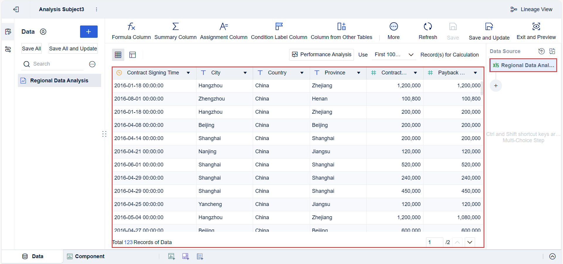Switch to grid table view
This screenshot has height=264, width=563.
coord(118,55)
